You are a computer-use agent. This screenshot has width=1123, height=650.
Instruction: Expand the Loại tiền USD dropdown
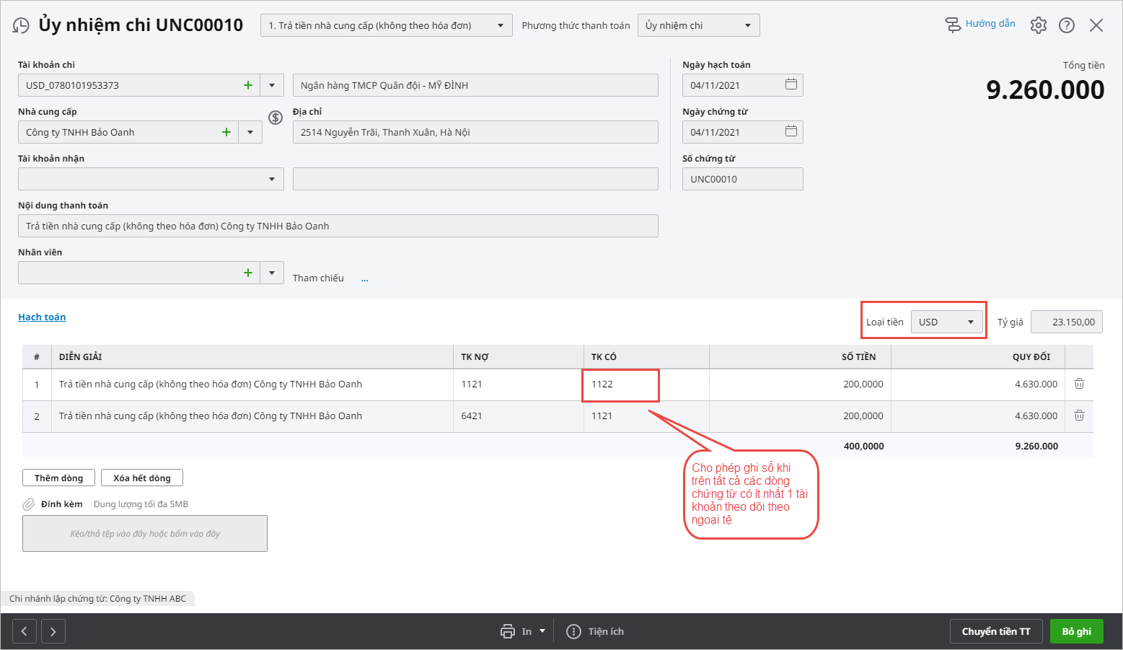(x=970, y=322)
